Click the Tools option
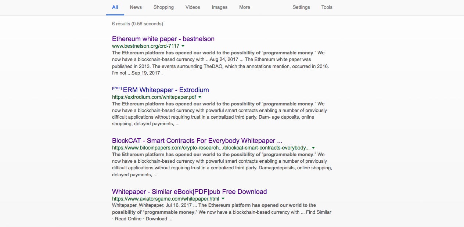The image size is (464, 227). (327, 7)
